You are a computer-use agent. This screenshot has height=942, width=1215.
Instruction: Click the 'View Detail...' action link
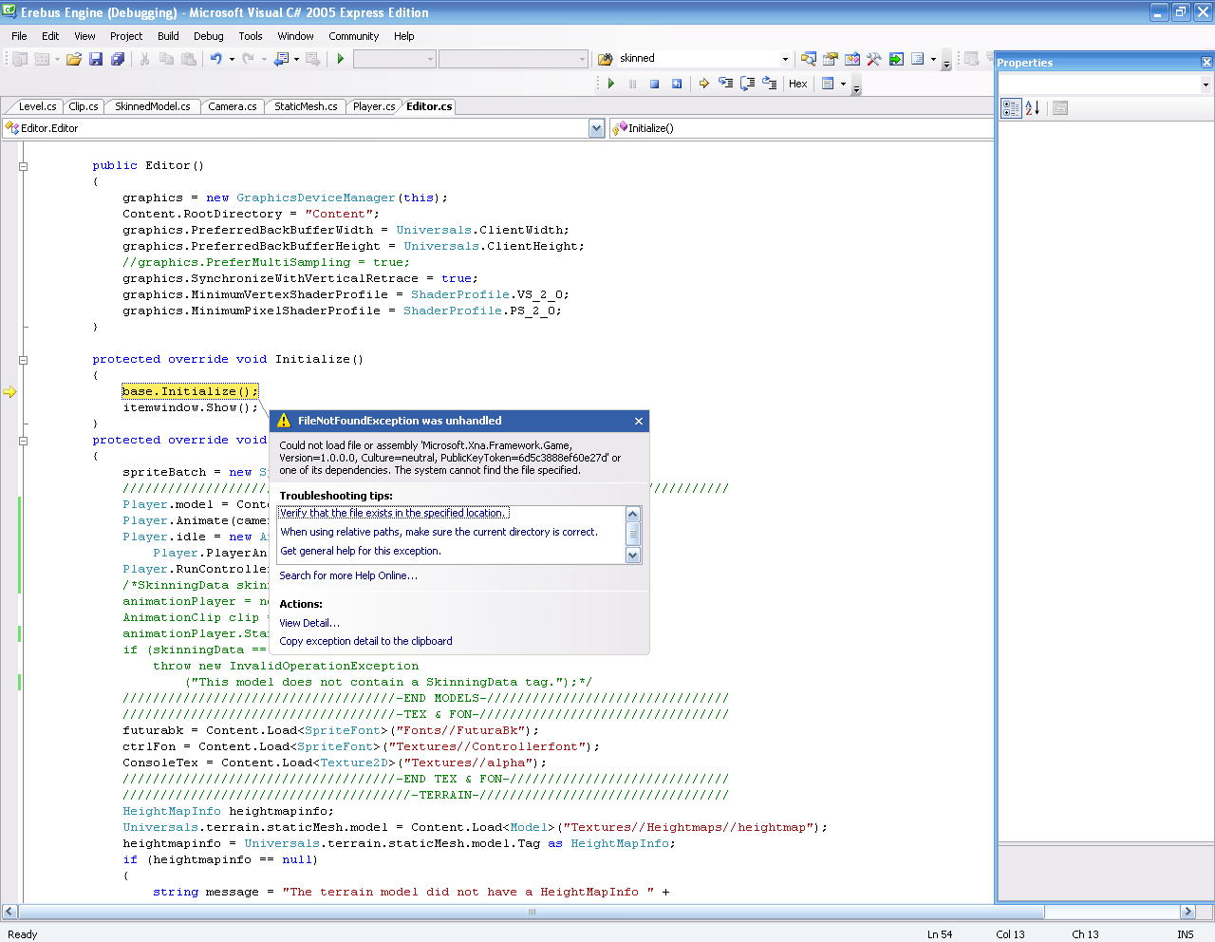[x=309, y=623]
